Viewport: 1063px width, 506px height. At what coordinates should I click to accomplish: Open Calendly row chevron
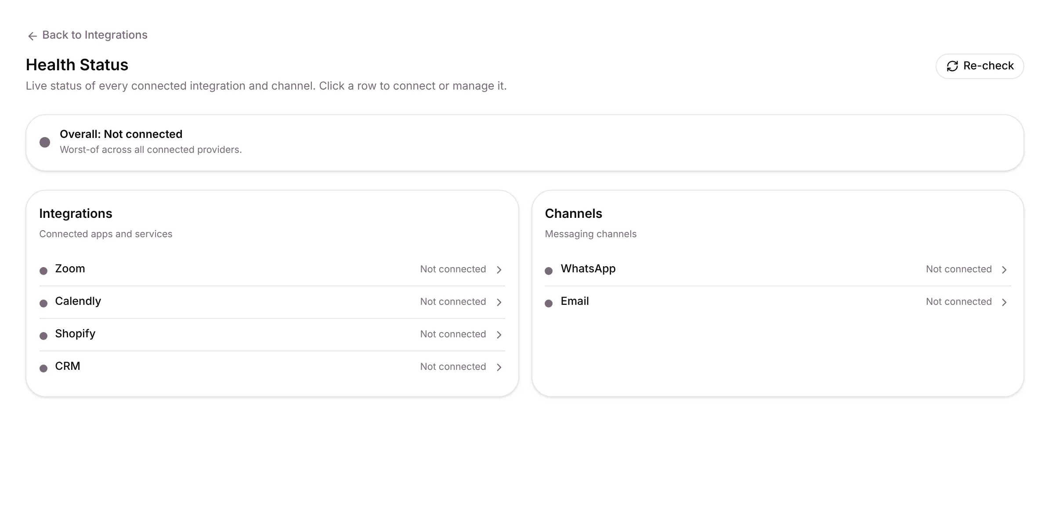point(499,302)
